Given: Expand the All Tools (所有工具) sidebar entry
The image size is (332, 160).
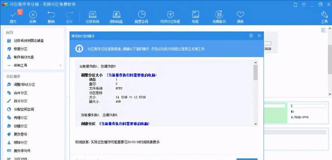Looking at the screenshot, I should 34,66.
